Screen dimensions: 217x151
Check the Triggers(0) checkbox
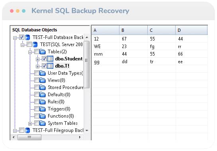37,109
